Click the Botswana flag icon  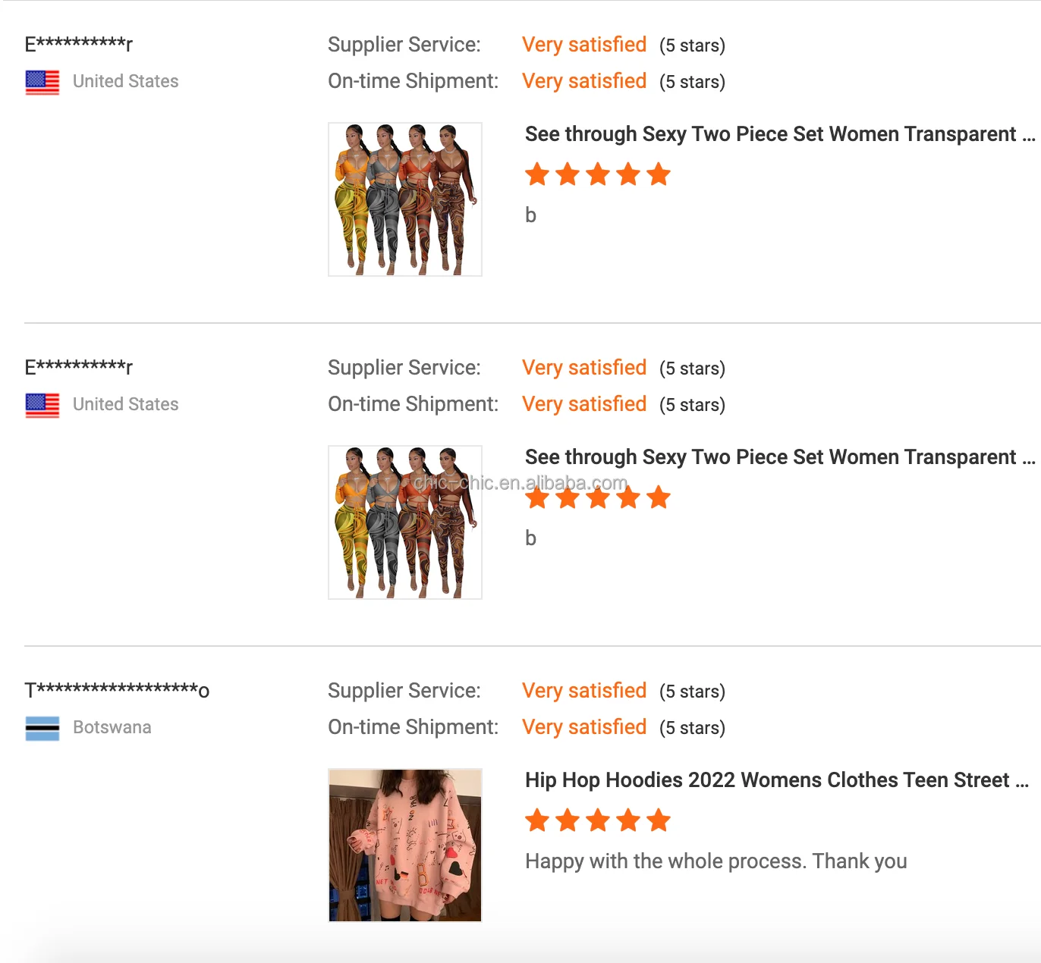coord(42,728)
